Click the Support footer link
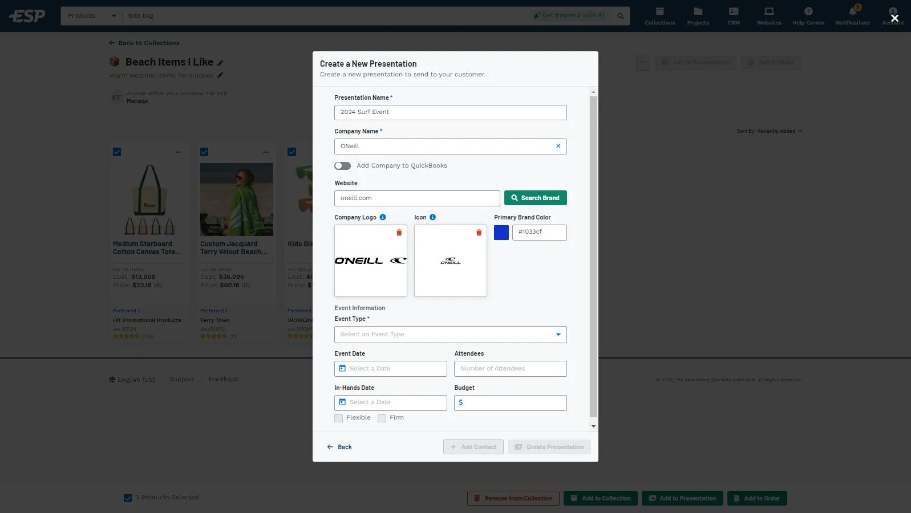Screen dimensions: 911x513 pos(182,380)
